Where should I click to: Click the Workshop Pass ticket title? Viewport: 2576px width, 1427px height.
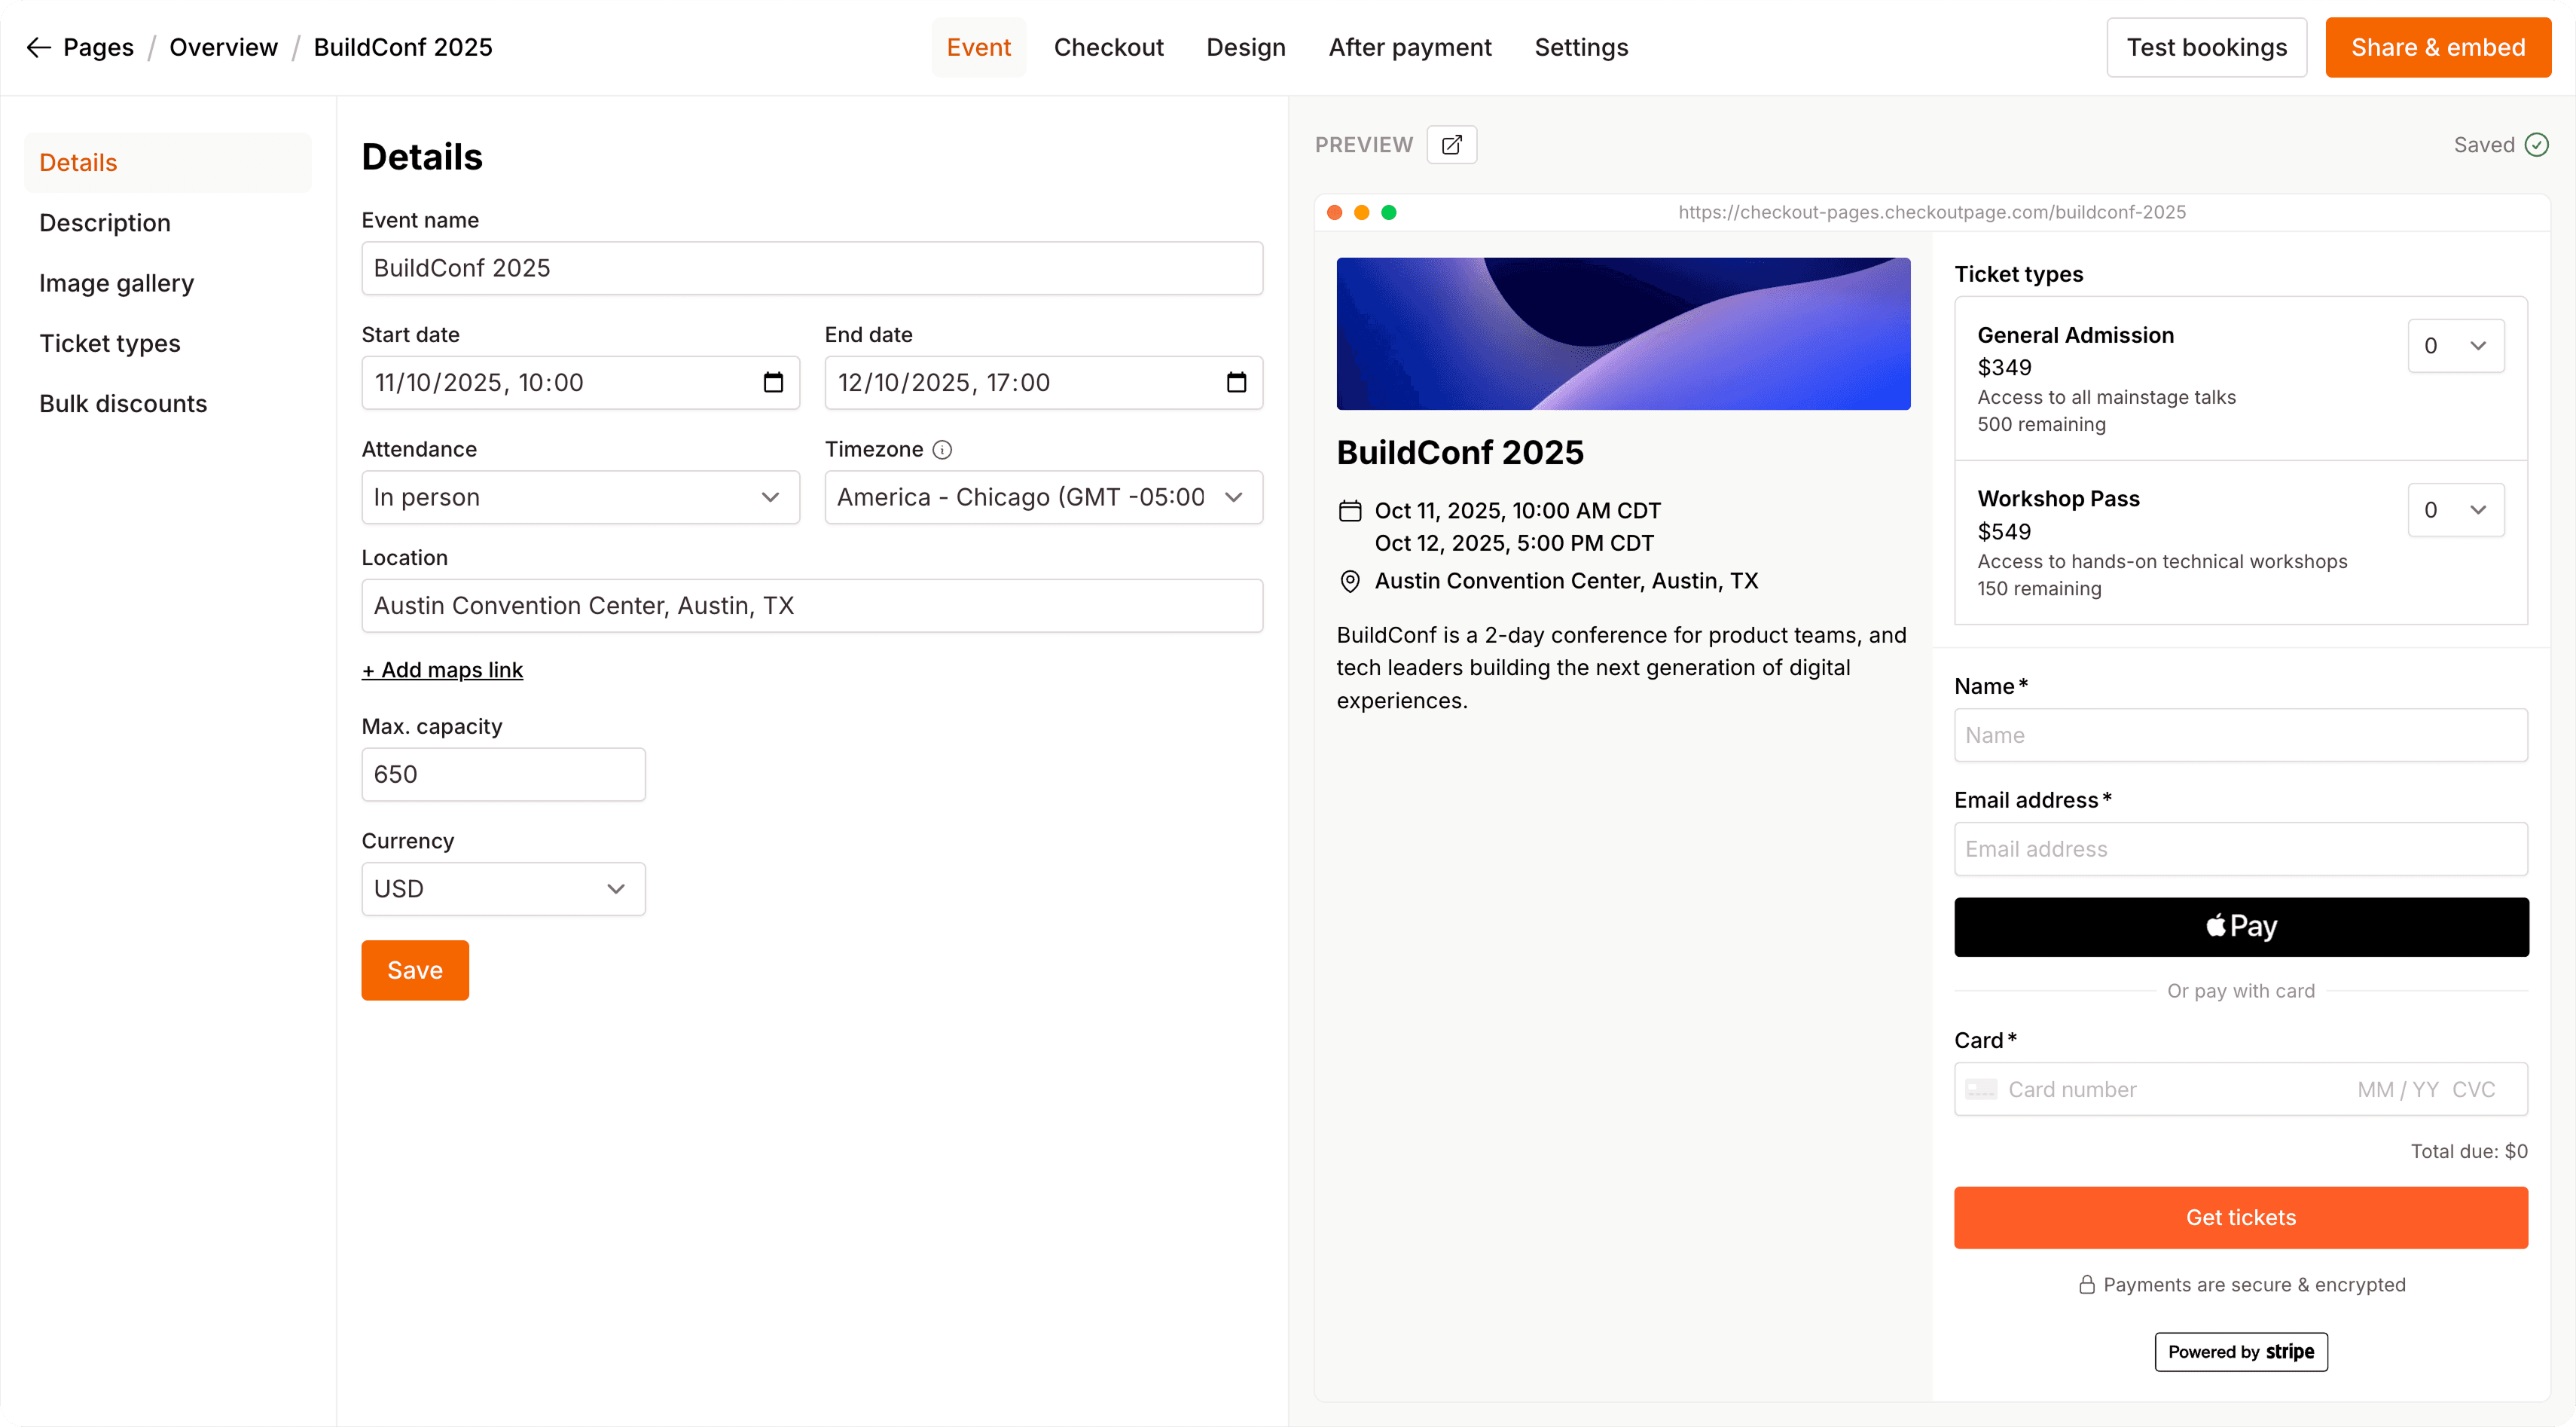pos(2058,499)
